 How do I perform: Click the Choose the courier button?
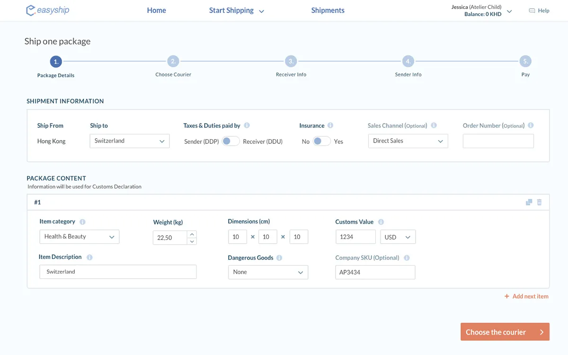pyautogui.click(x=505, y=332)
